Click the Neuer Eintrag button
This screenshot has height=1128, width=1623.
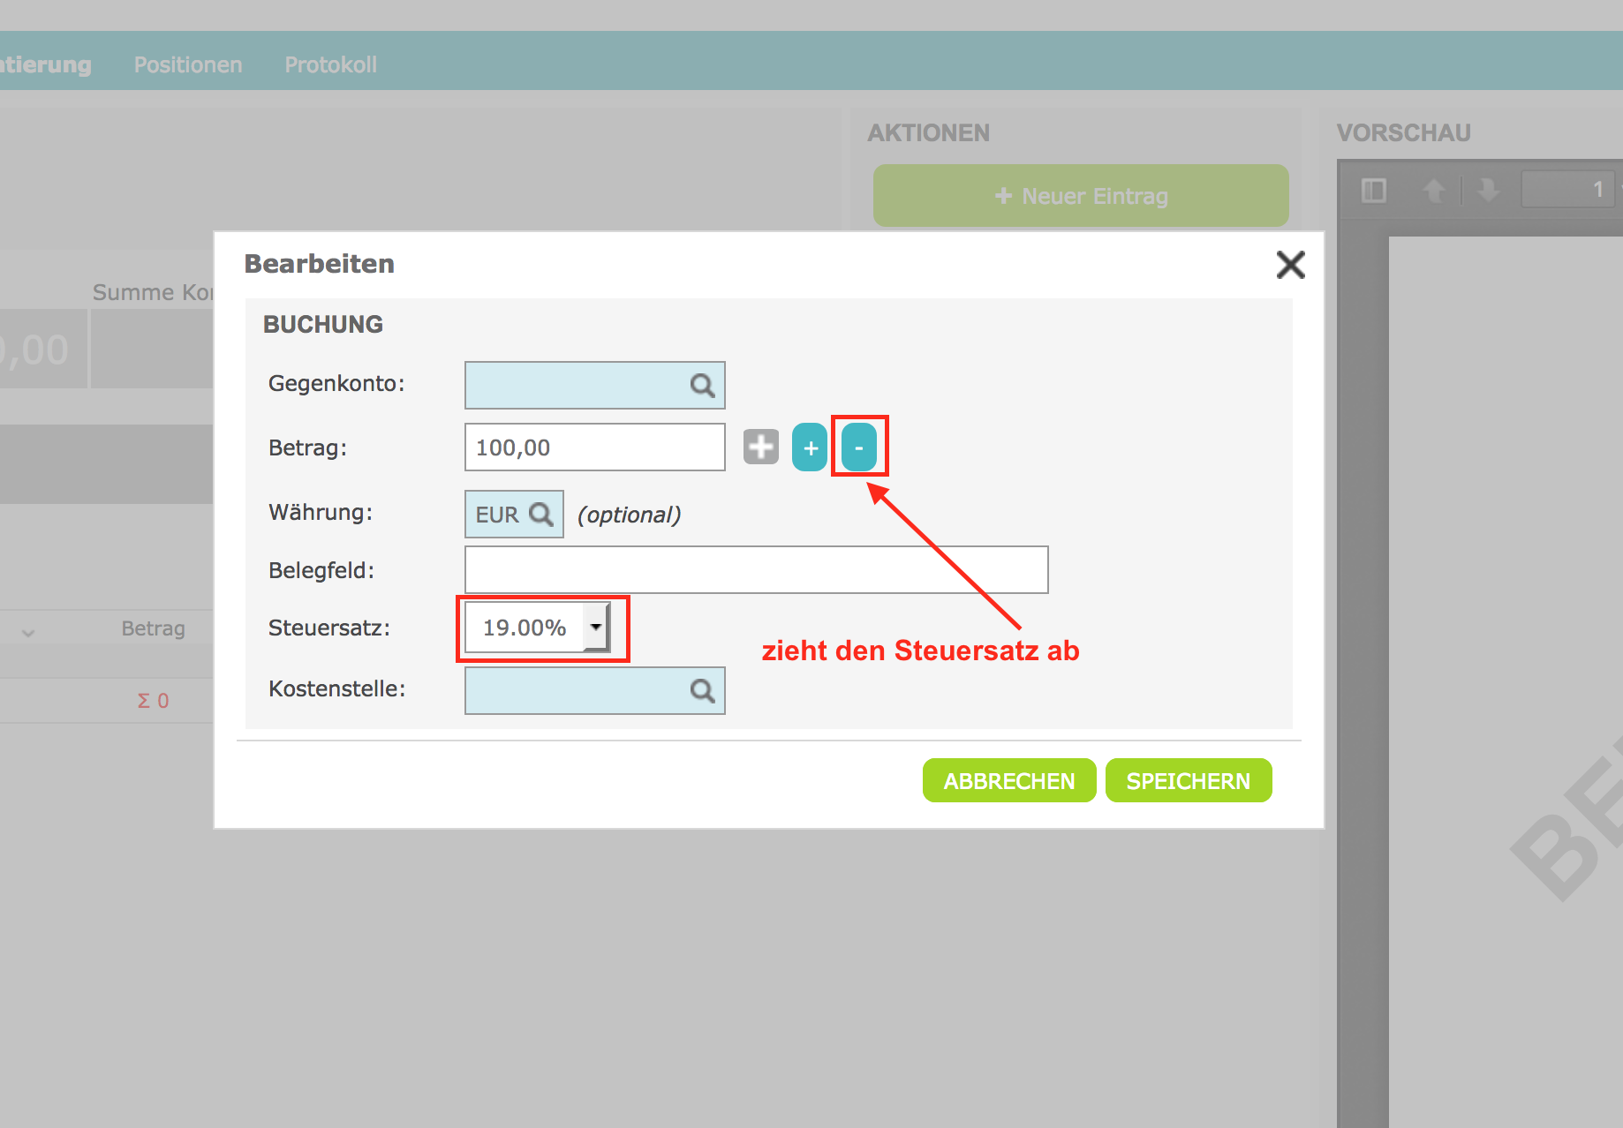pyautogui.click(x=1080, y=196)
